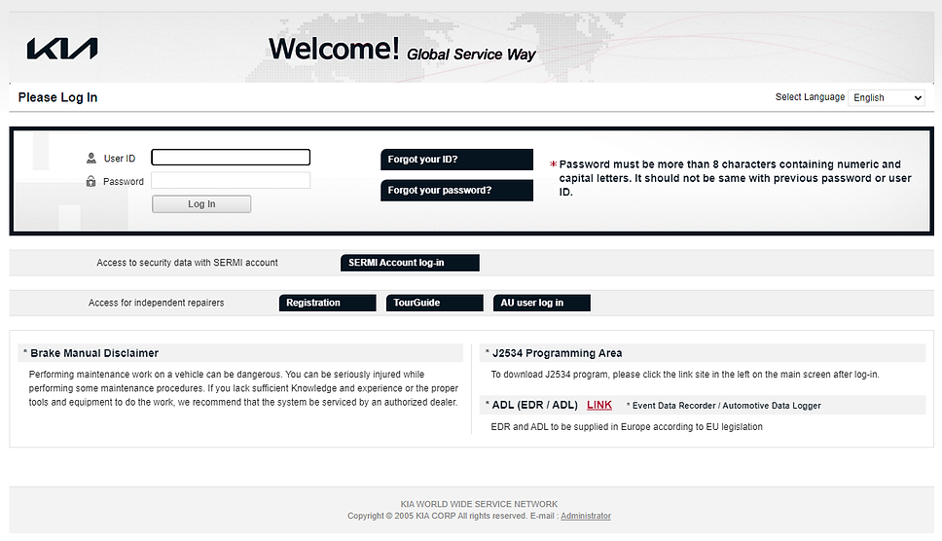Click the User ID label
942x541 pixels.
(x=120, y=159)
